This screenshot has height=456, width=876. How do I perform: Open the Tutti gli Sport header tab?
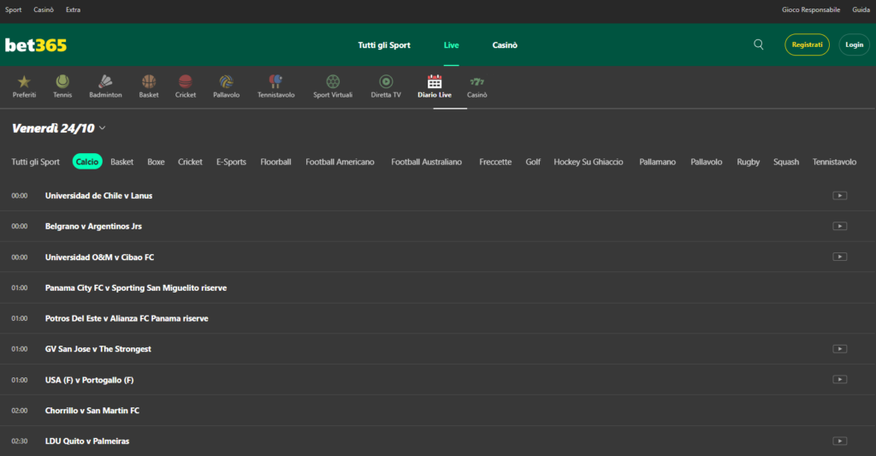(x=384, y=45)
